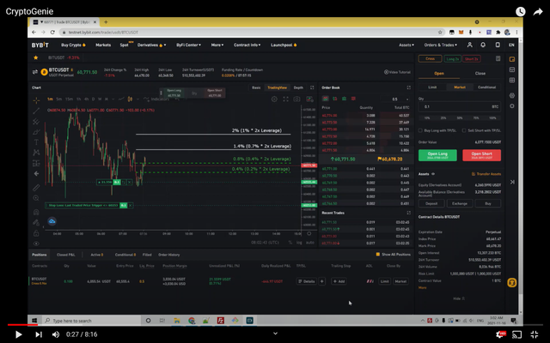Click the Open Long button
This screenshot has height=343, width=550.
(437, 155)
